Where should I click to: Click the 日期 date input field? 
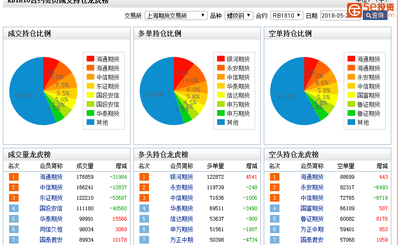[x=340, y=16]
